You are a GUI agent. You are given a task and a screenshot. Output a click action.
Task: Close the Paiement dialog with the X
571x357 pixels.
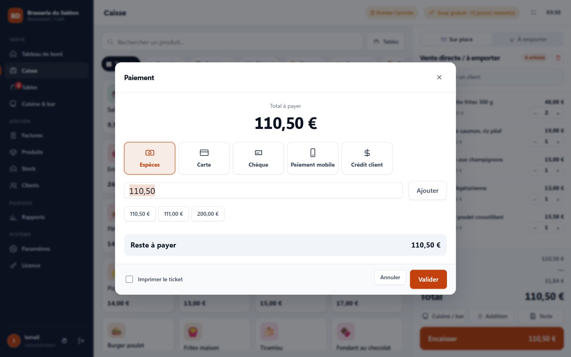[439, 77]
